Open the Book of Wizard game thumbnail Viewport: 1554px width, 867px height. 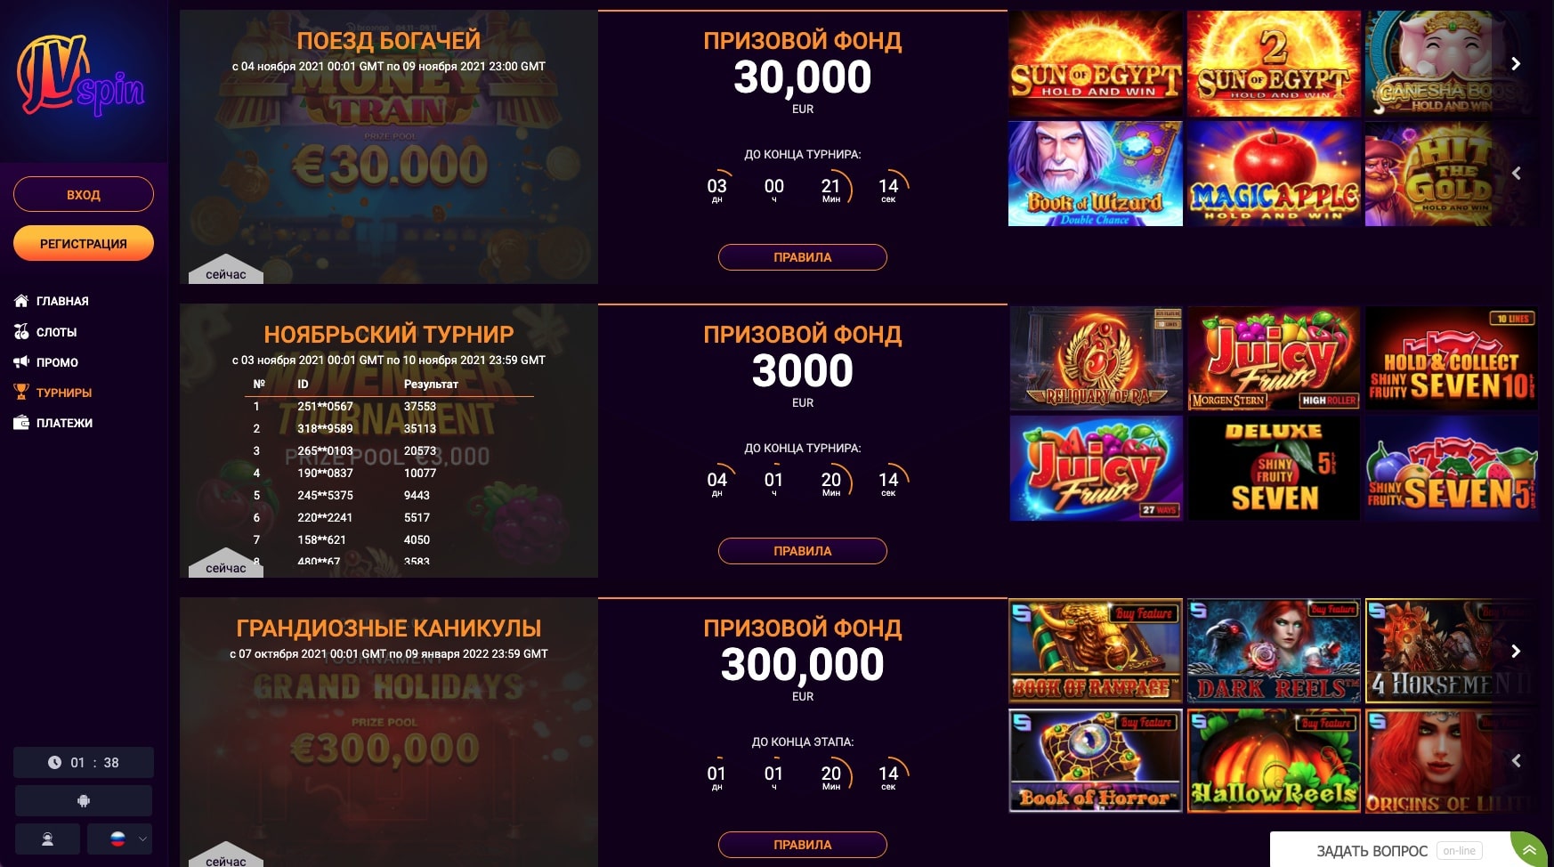[1096, 174]
